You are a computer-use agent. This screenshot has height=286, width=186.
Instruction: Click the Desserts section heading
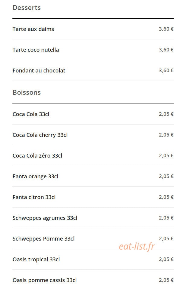tap(27, 8)
